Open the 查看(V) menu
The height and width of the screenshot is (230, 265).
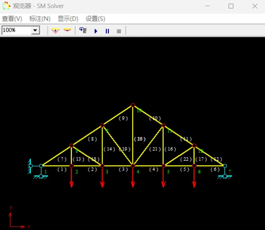[x=12, y=19]
